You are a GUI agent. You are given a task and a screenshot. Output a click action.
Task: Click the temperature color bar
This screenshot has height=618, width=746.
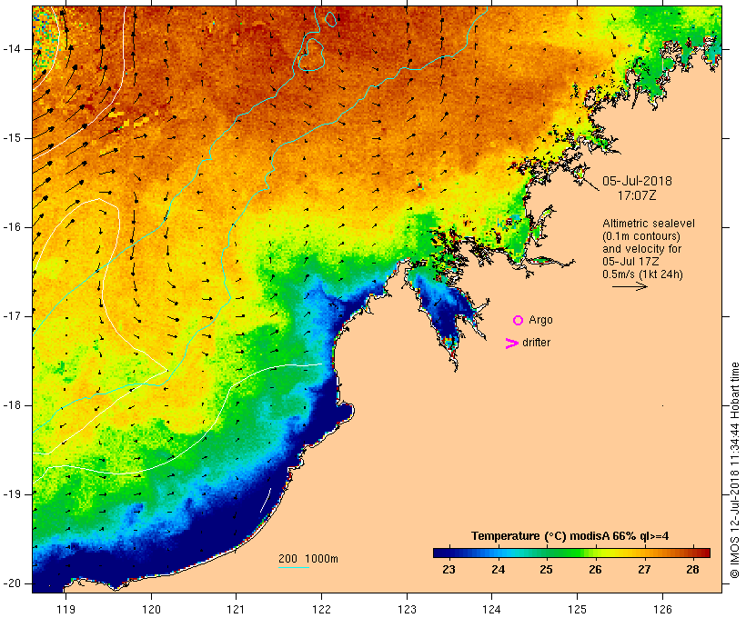click(x=571, y=553)
